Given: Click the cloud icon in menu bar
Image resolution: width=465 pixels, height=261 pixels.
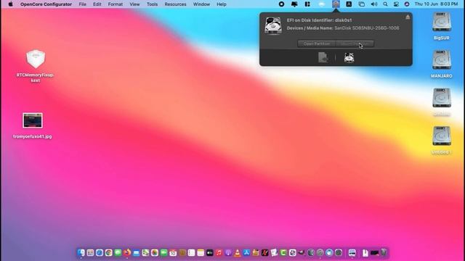Looking at the screenshot, I should coord(321,4).
